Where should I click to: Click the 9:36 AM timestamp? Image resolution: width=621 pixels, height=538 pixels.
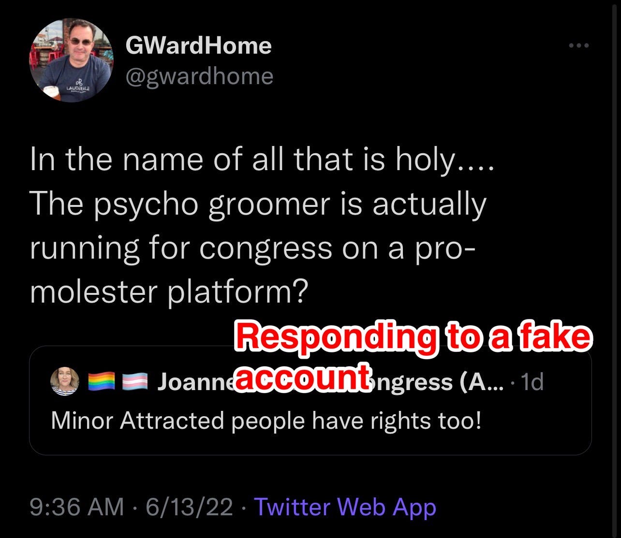point(77,507)
